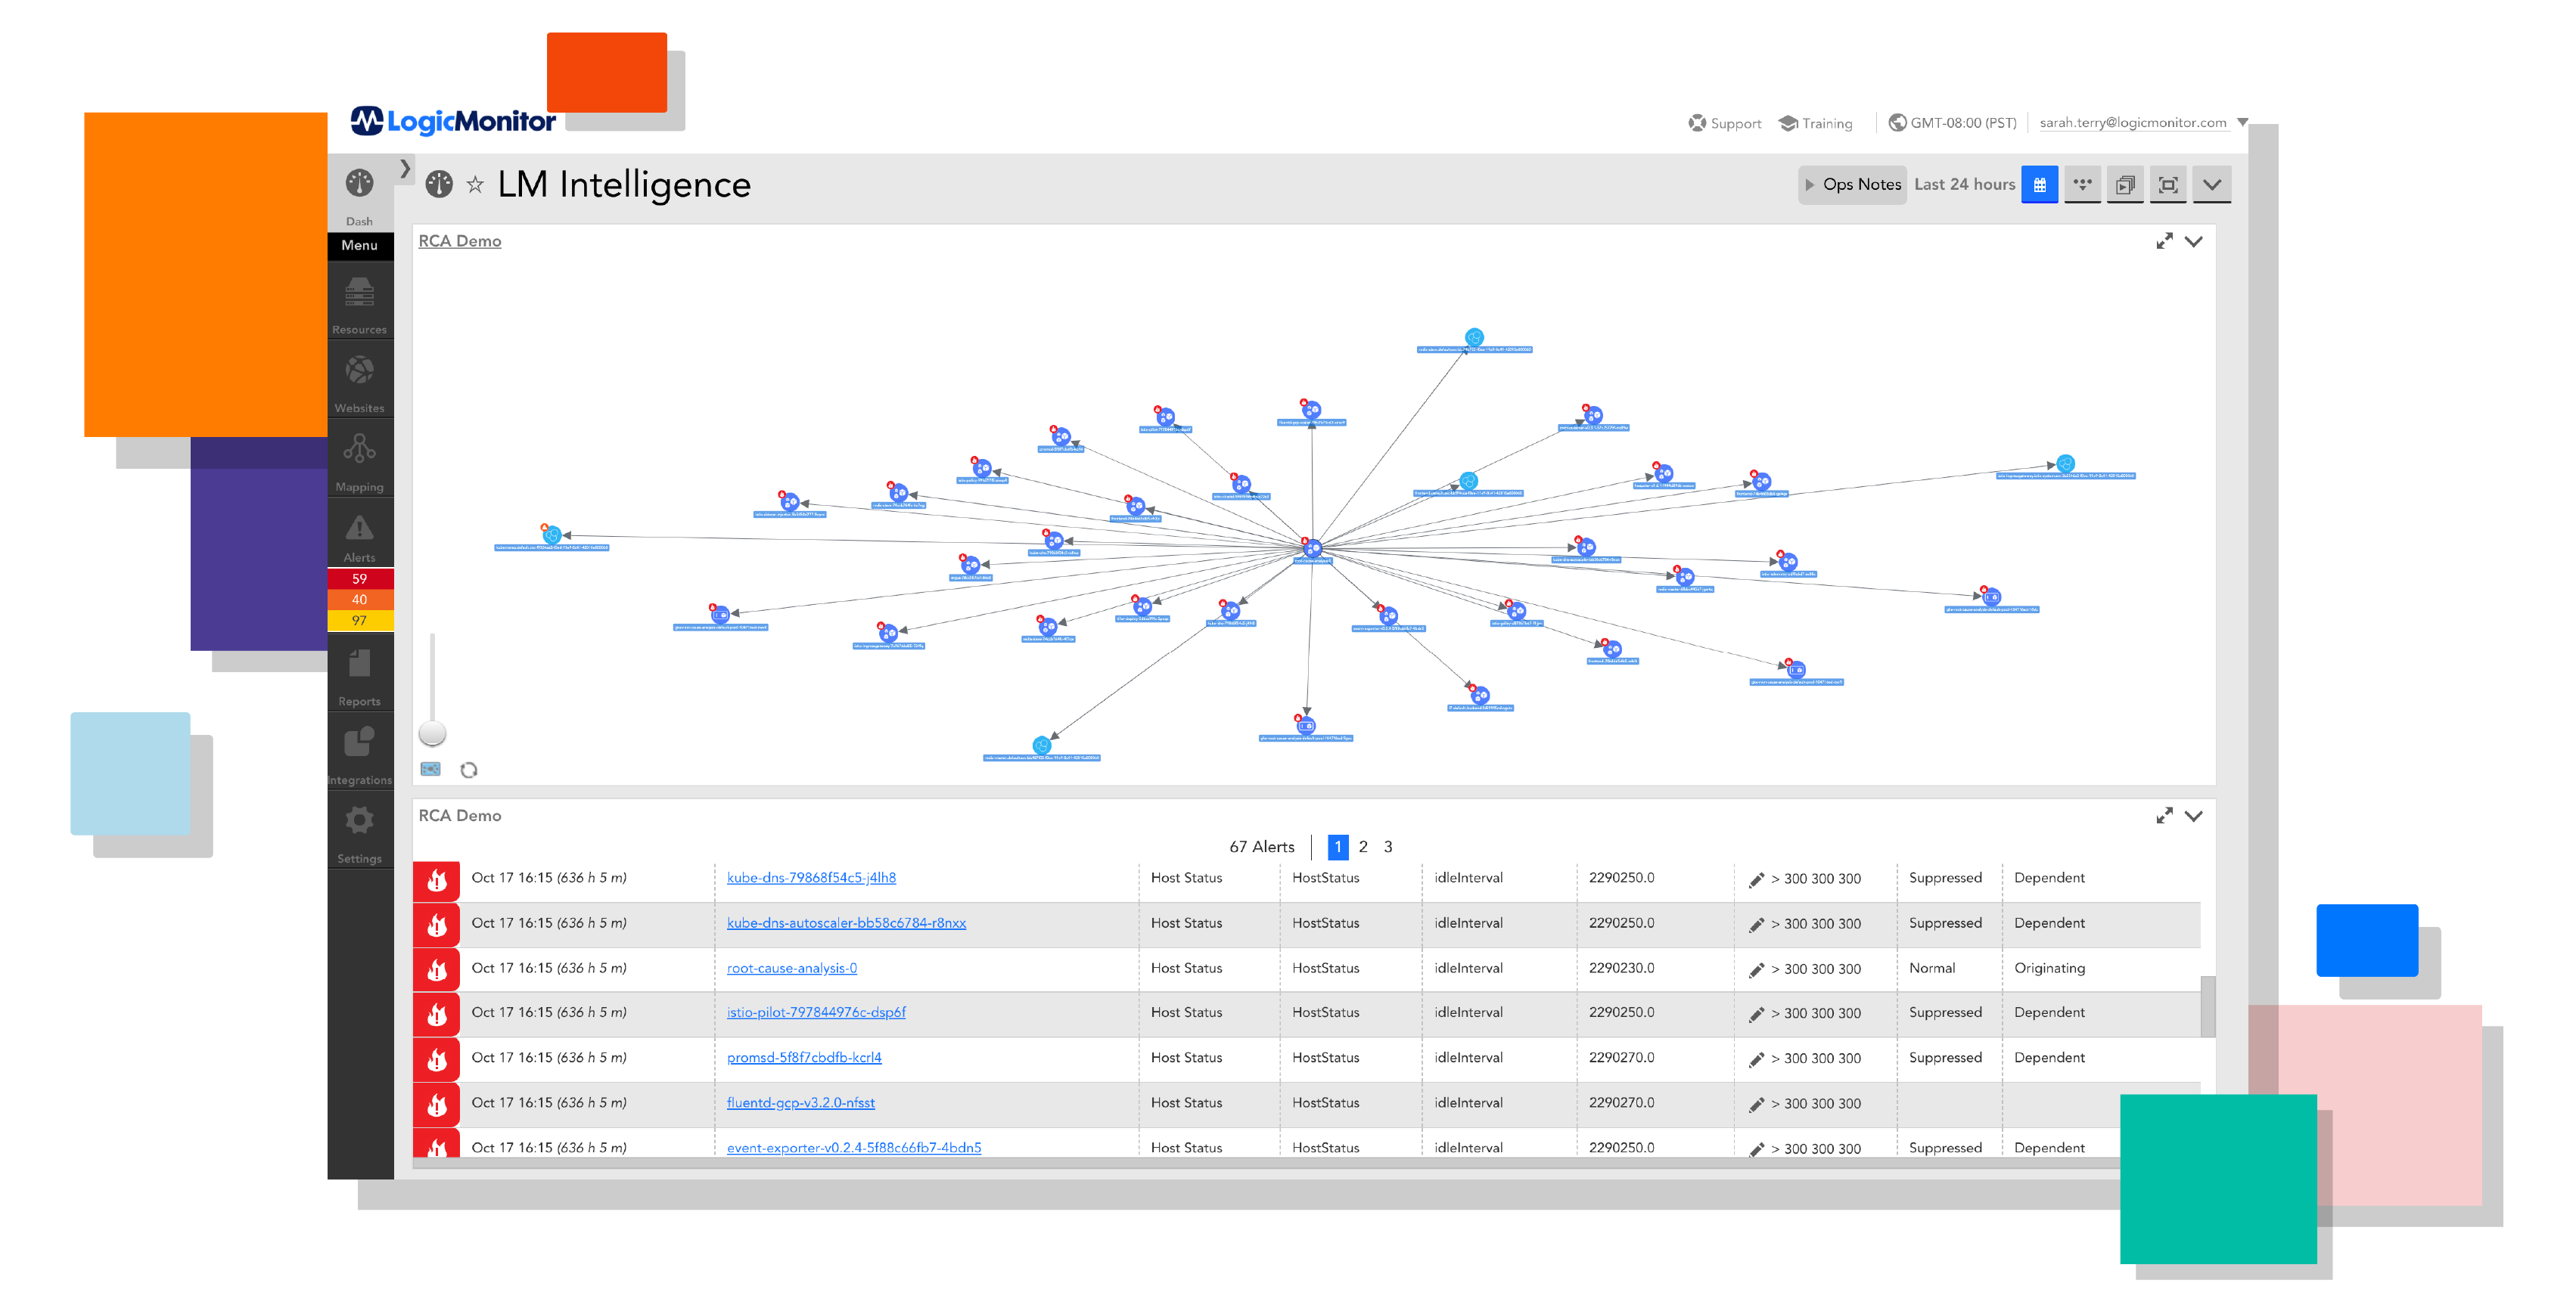This screenshot has width=2576, height=1305.
Task: Click the clone dashboard icon
Action: [2125, 184]
